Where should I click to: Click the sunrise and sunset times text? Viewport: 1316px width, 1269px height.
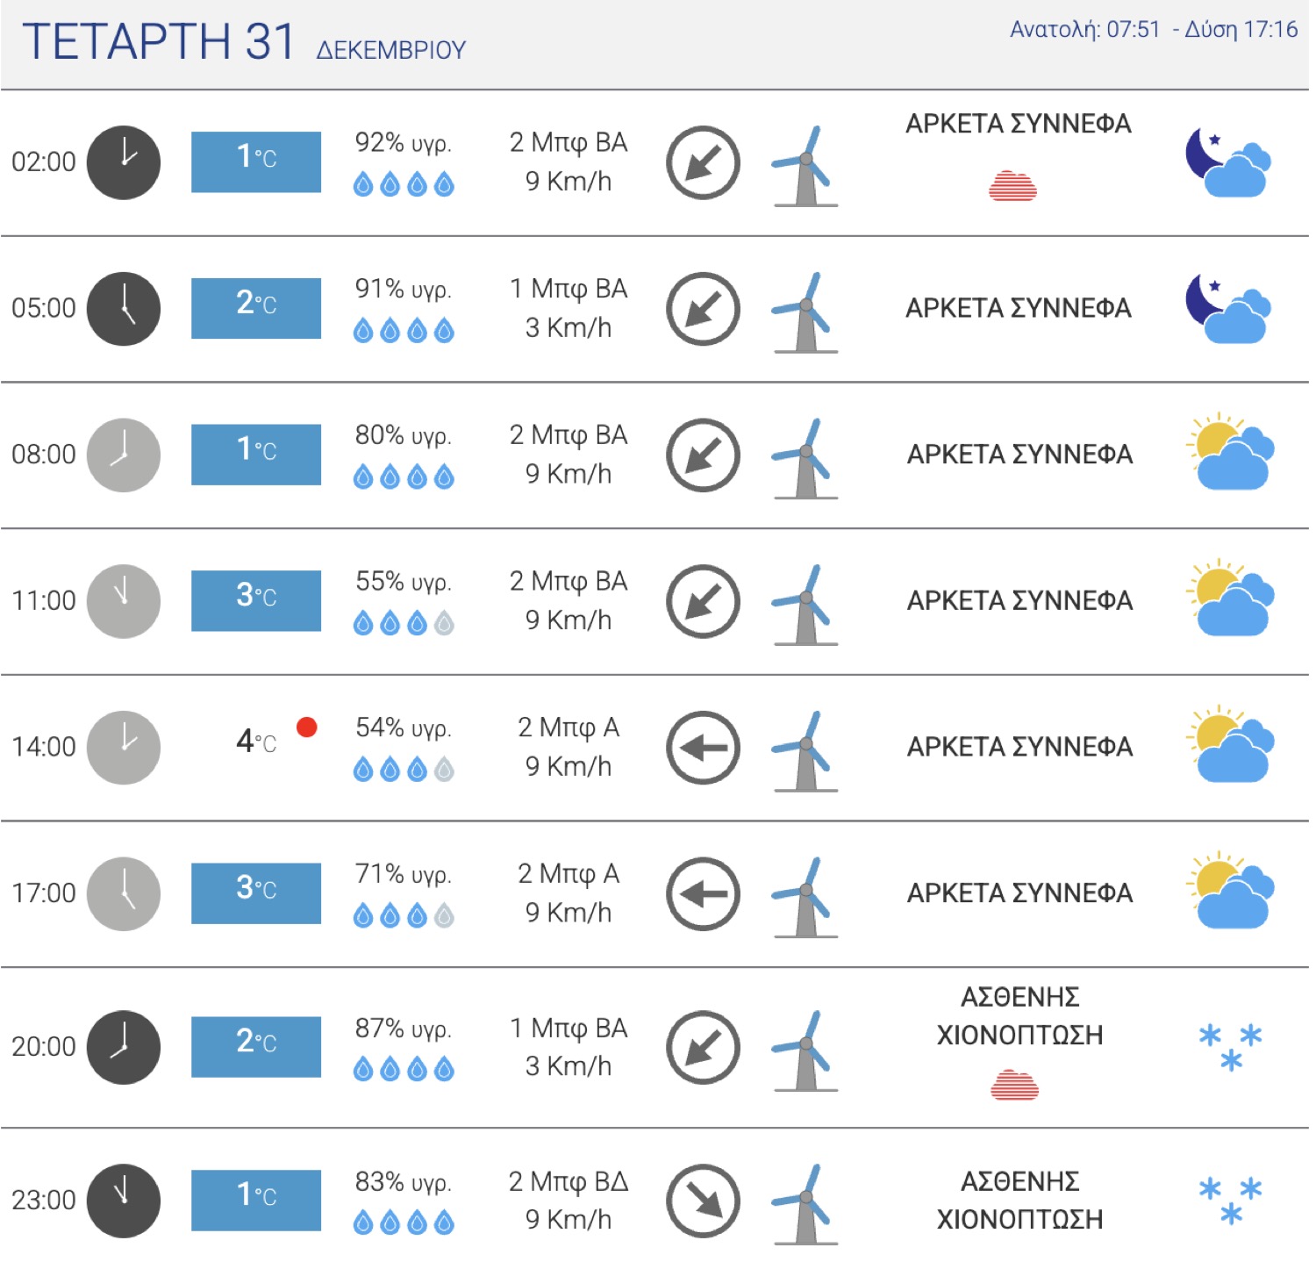[x=1153, y=30]
